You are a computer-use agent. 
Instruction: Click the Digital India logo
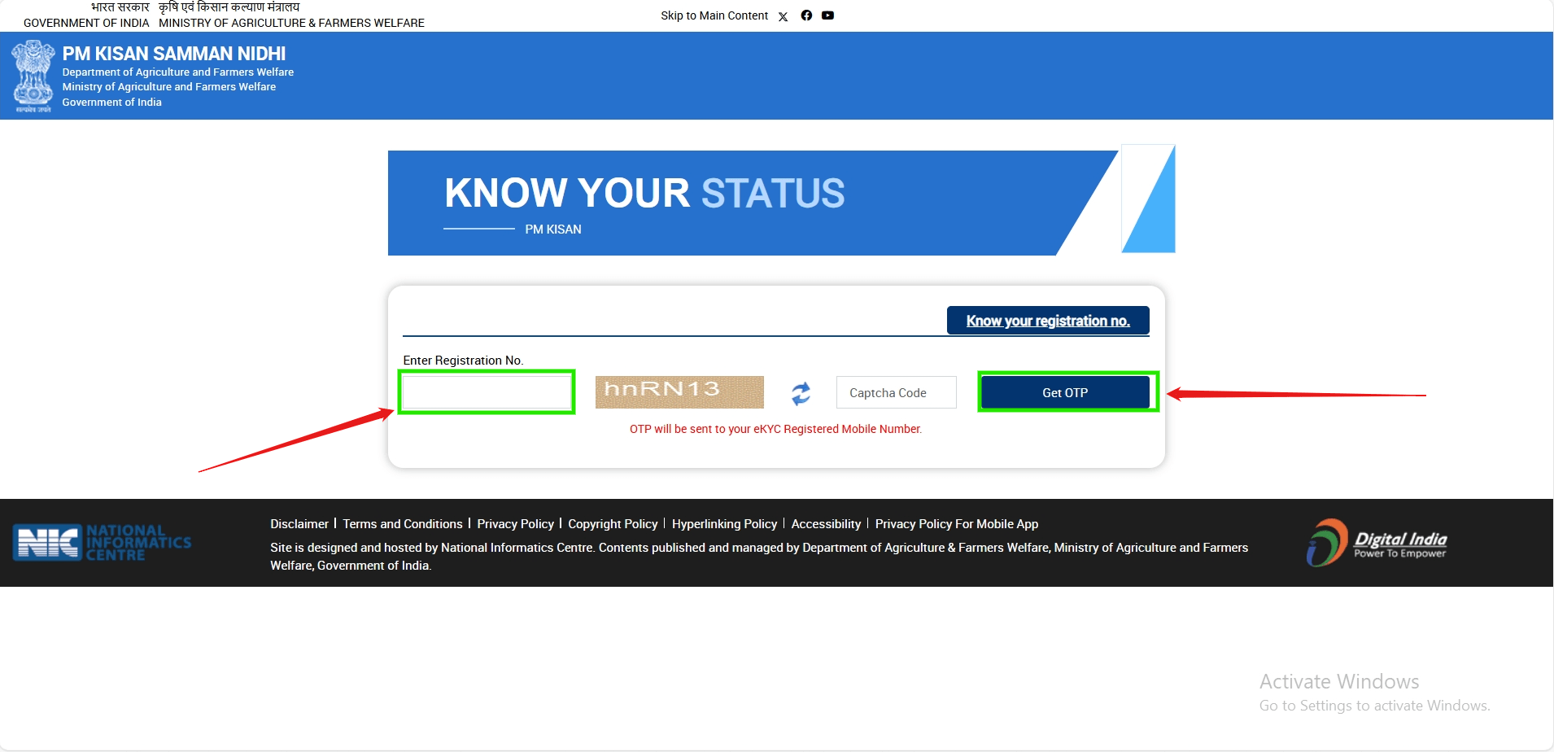[x=1377, y=543]
